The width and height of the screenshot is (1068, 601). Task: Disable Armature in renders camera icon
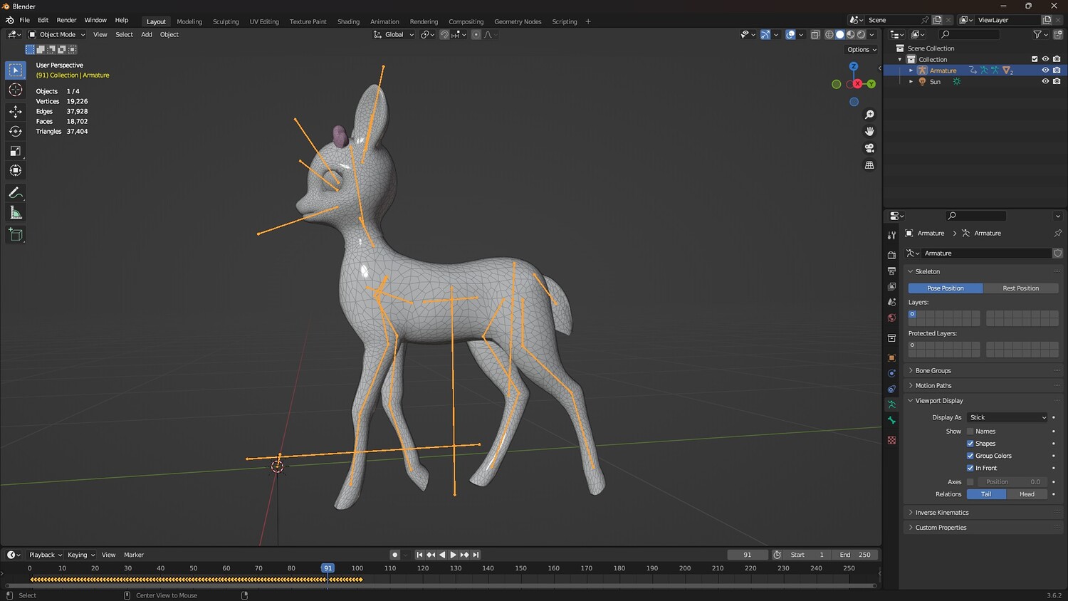[x=1057, y=70]
